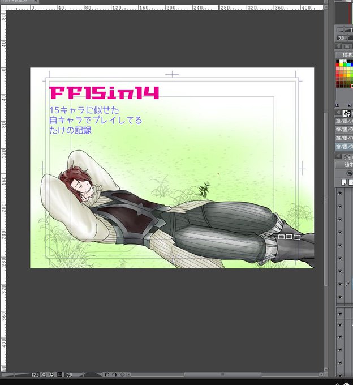Image resolution: width=353 pixels, height=385 pixels.
Task: Click the text line 15キャラに似せた on canvas
Action: tap(84, 110)
